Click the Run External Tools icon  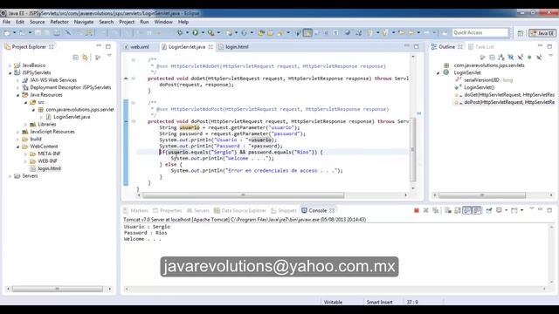pyautogui.click(x=211, y=33)
